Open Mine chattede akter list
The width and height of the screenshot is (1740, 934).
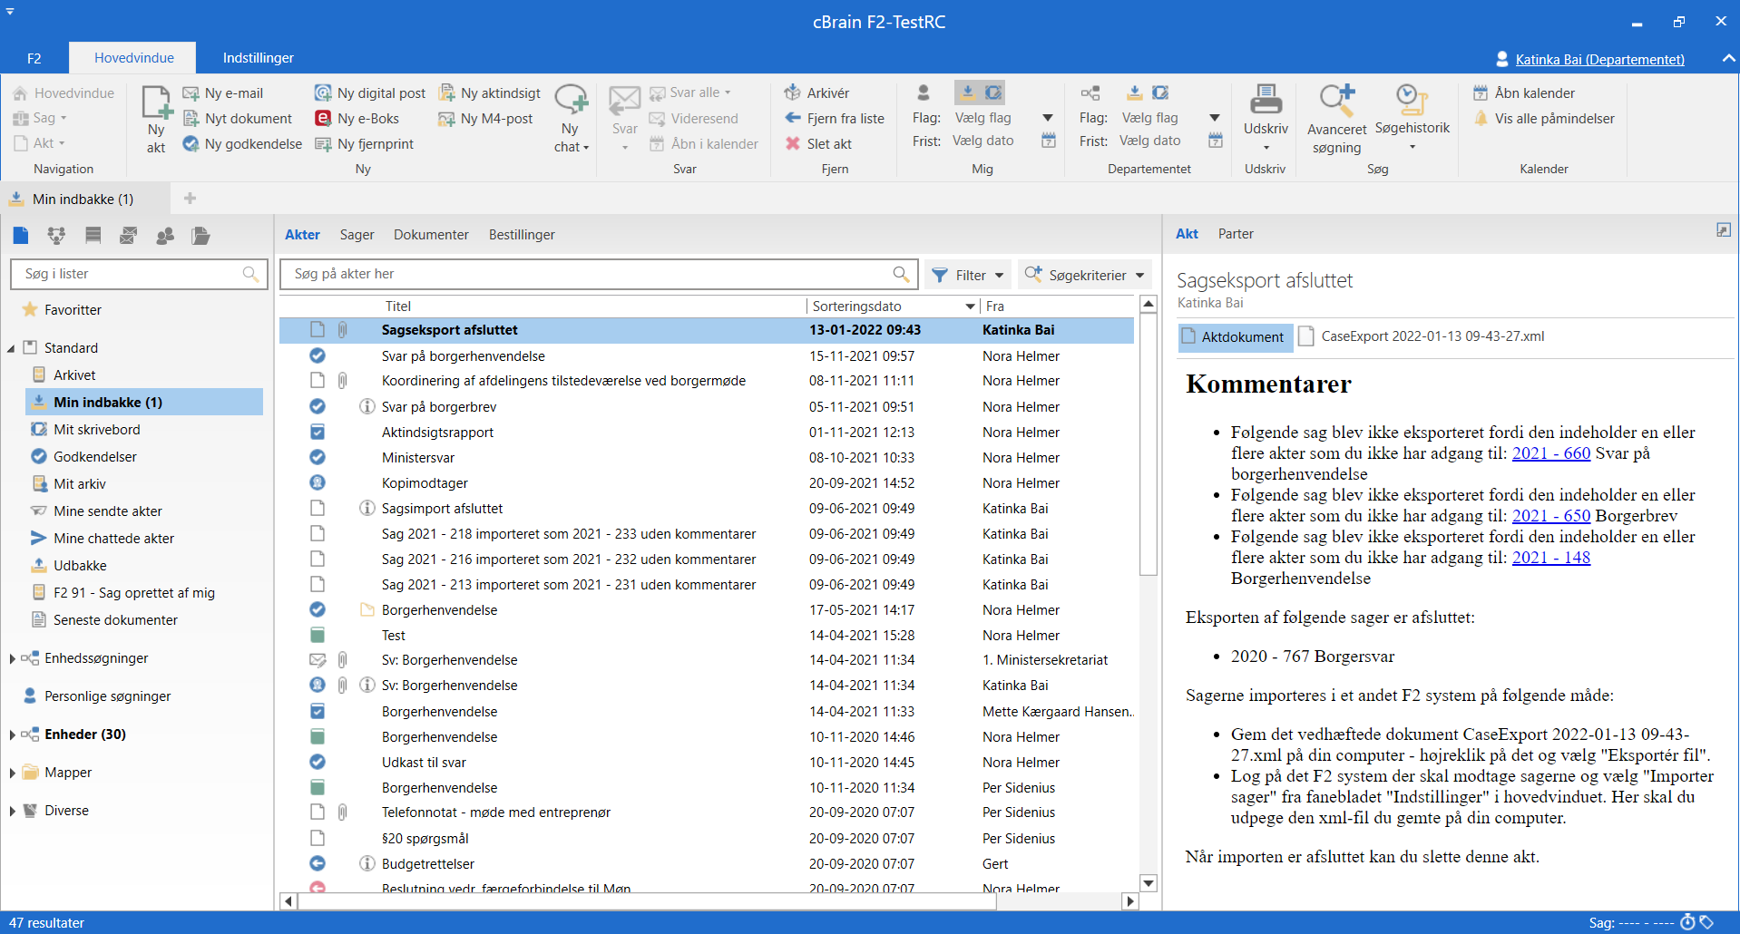(113, 539)
